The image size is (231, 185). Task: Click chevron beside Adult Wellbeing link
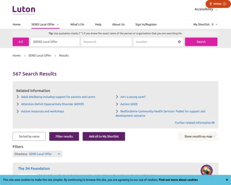tap(18, 97)
